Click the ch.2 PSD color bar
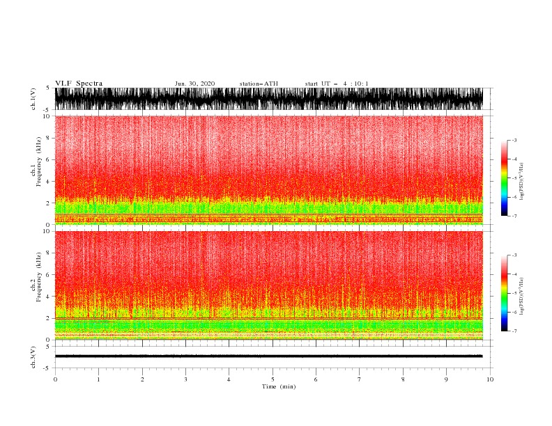552x426 pixels. click(x=504, y=293)
